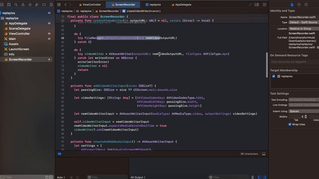Click the createVideoWriter method breadcrumb

pos(142,11)
